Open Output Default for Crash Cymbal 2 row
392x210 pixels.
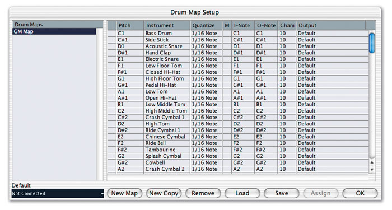pyautogui.click(x=333, y=169)
